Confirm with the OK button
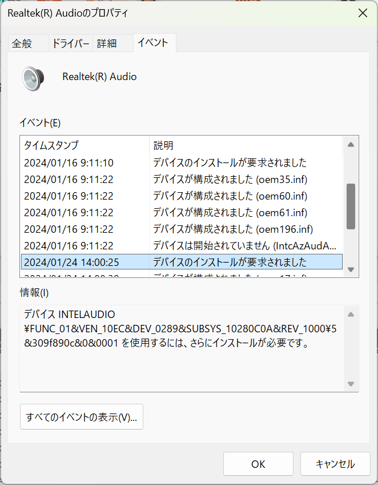The height and width of the screenshot is (485, 378). (x=258, y=464)
